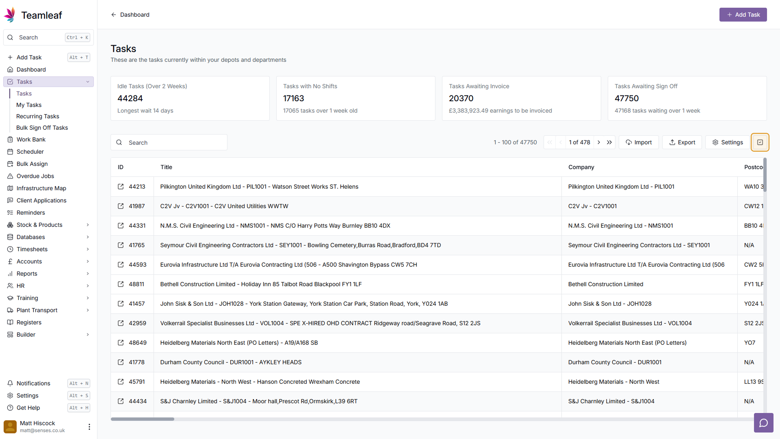Click the Work Bank clipboard icon
This screenshot has width=780, height=439.
click(10, 139)
